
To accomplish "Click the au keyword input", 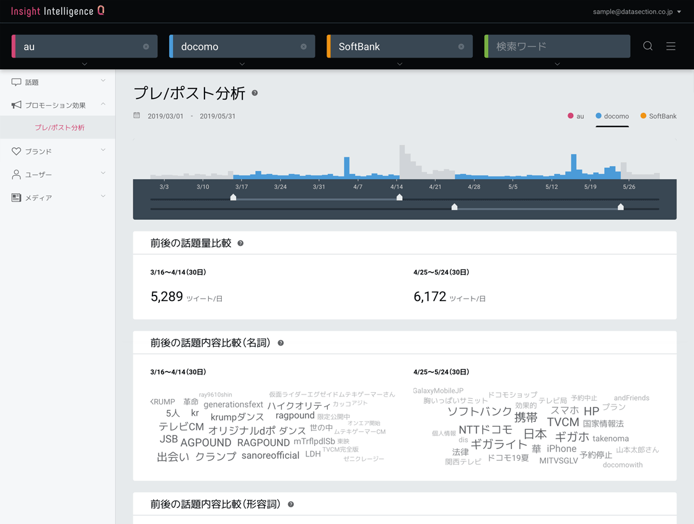I will [x=84, y=46].
